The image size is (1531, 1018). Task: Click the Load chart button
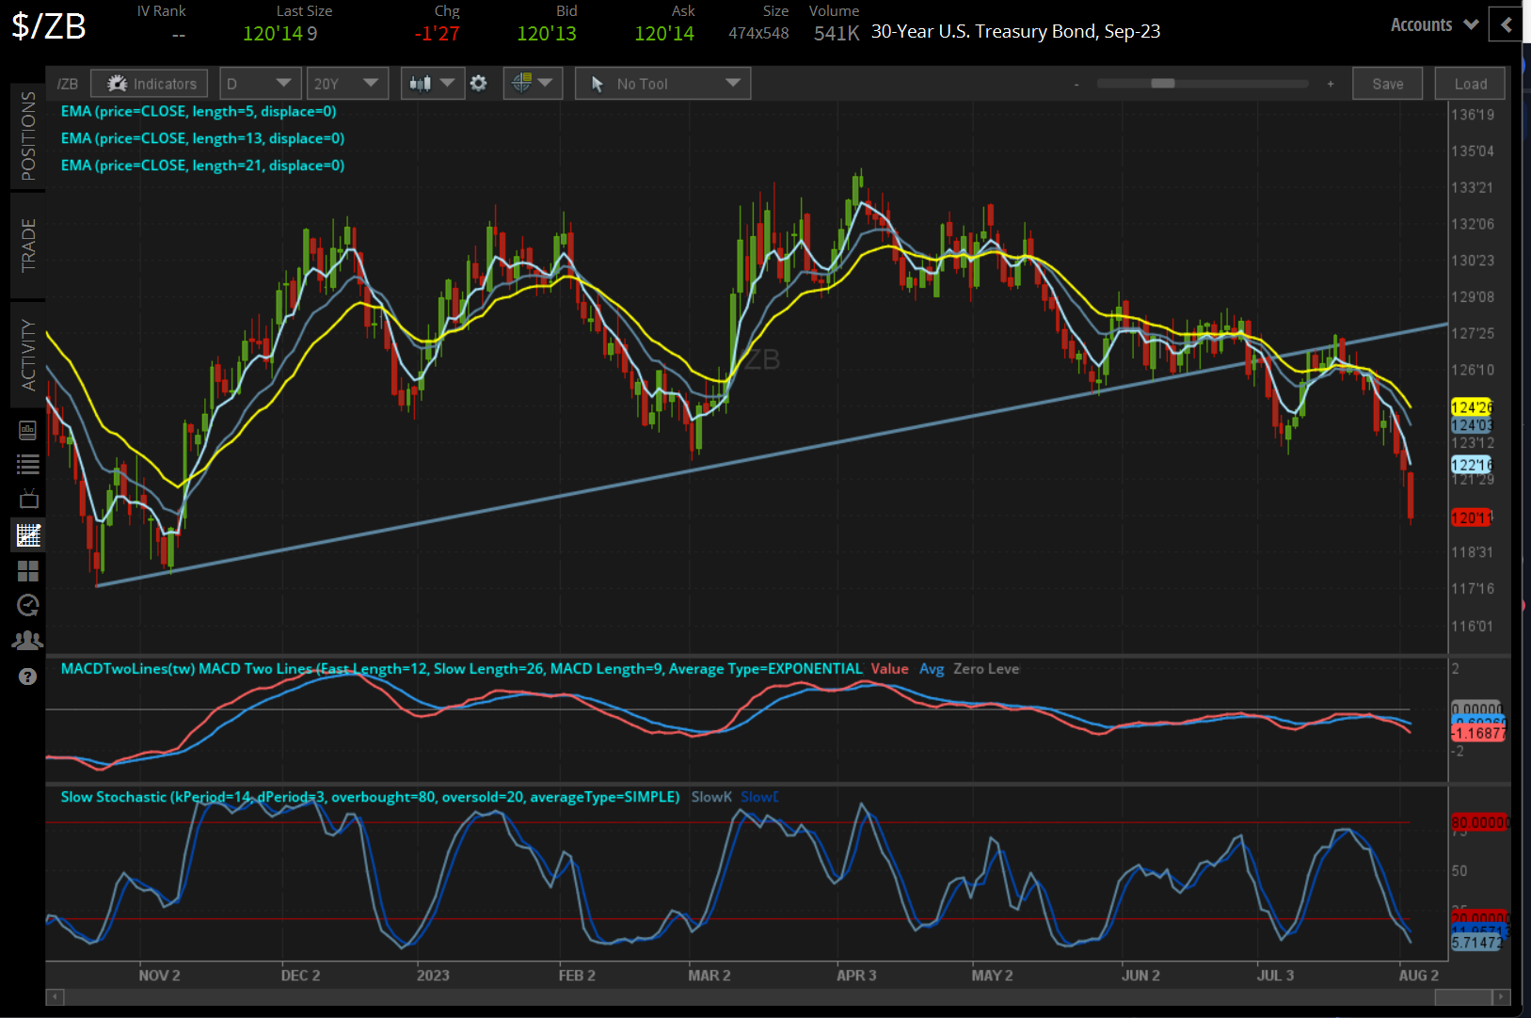(x=1469, y=83)
